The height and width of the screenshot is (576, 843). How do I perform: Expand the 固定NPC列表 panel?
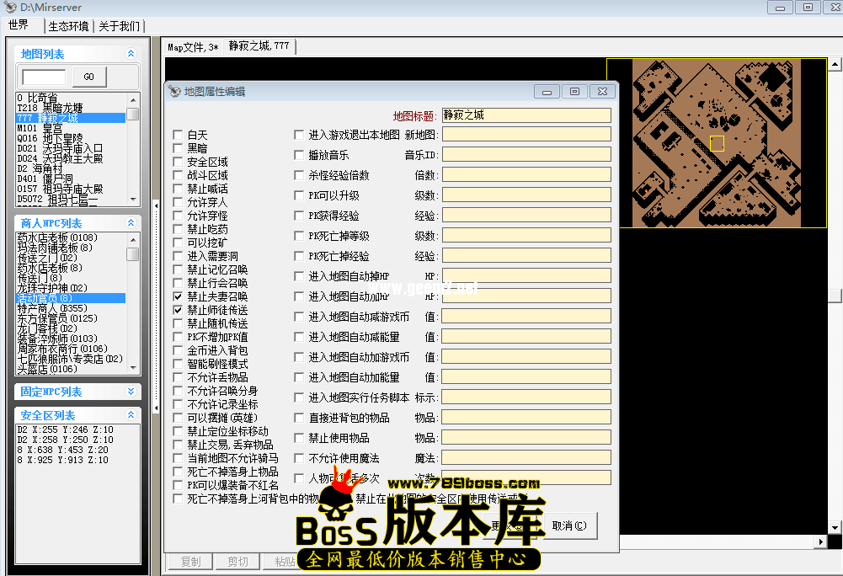tap(131, 391)
